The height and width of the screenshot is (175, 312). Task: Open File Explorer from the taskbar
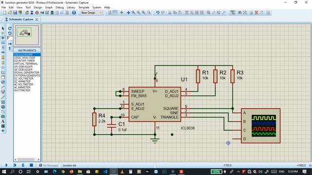(80, 172)
